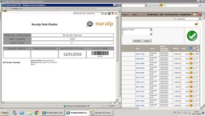Open the Sık Kullanılanlar dropdown
The height and width of the screenshot is (116, 205).
point(187,19)
